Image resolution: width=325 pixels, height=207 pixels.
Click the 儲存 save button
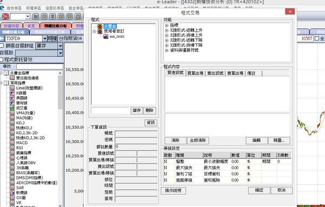tap(137, 110)
